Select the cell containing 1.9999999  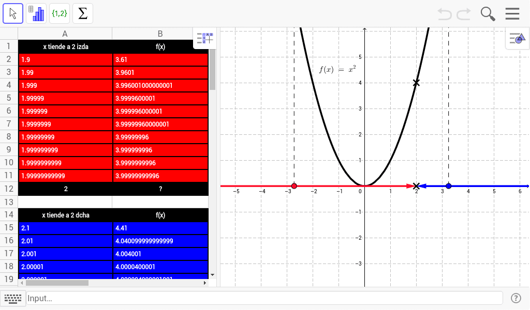point(66,124)
